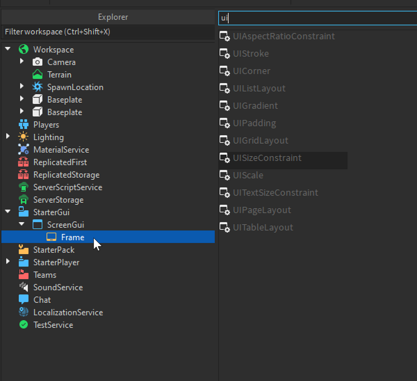This screenshot has width=417, height=381.
Task: Click the blue Chat bubble icon
Action: pos(23,300)
